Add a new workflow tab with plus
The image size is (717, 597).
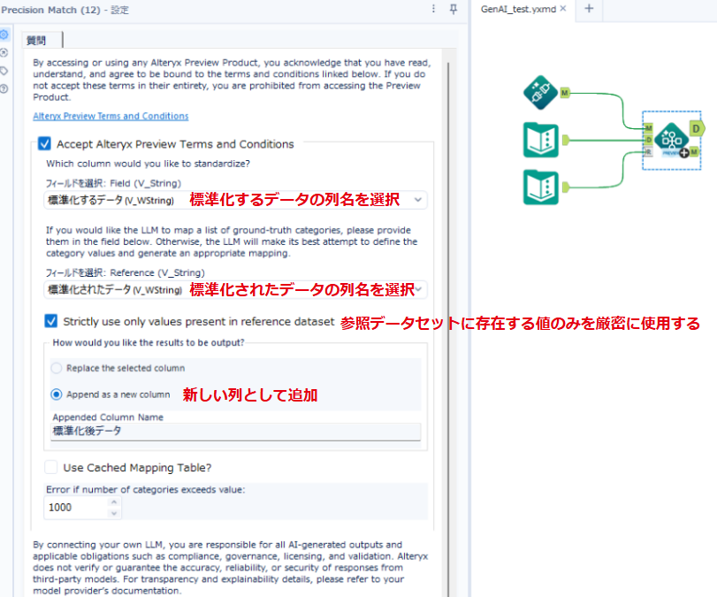[x=589, y=8]
